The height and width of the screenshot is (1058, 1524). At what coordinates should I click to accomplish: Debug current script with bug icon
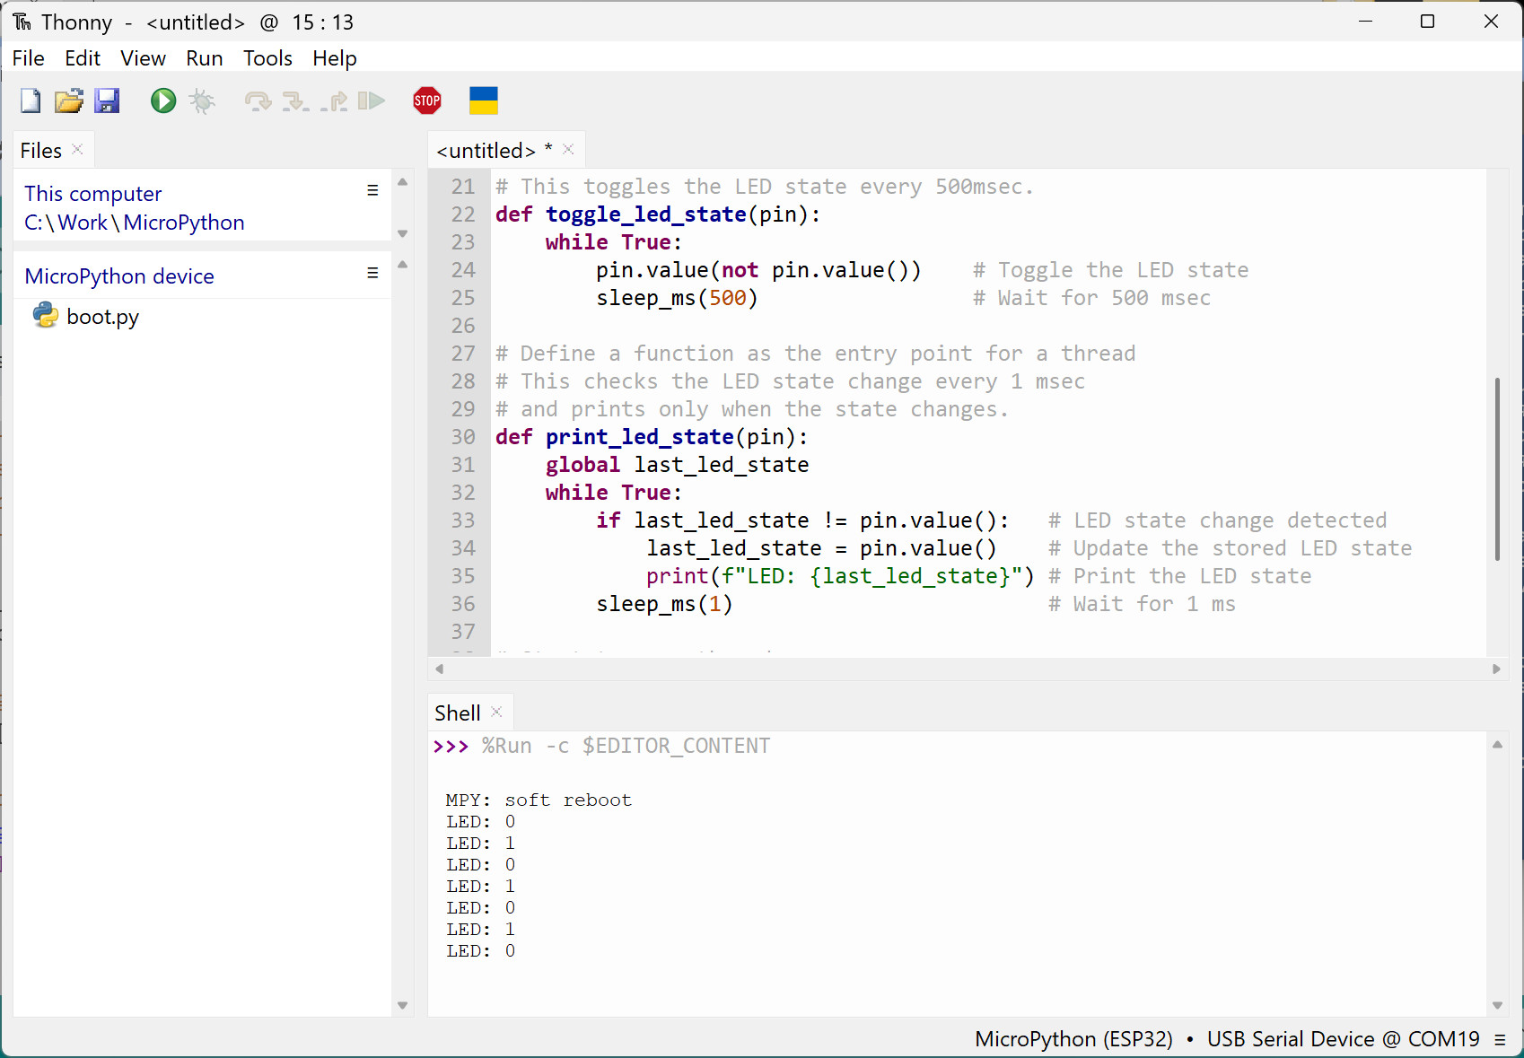click(203, 101)
